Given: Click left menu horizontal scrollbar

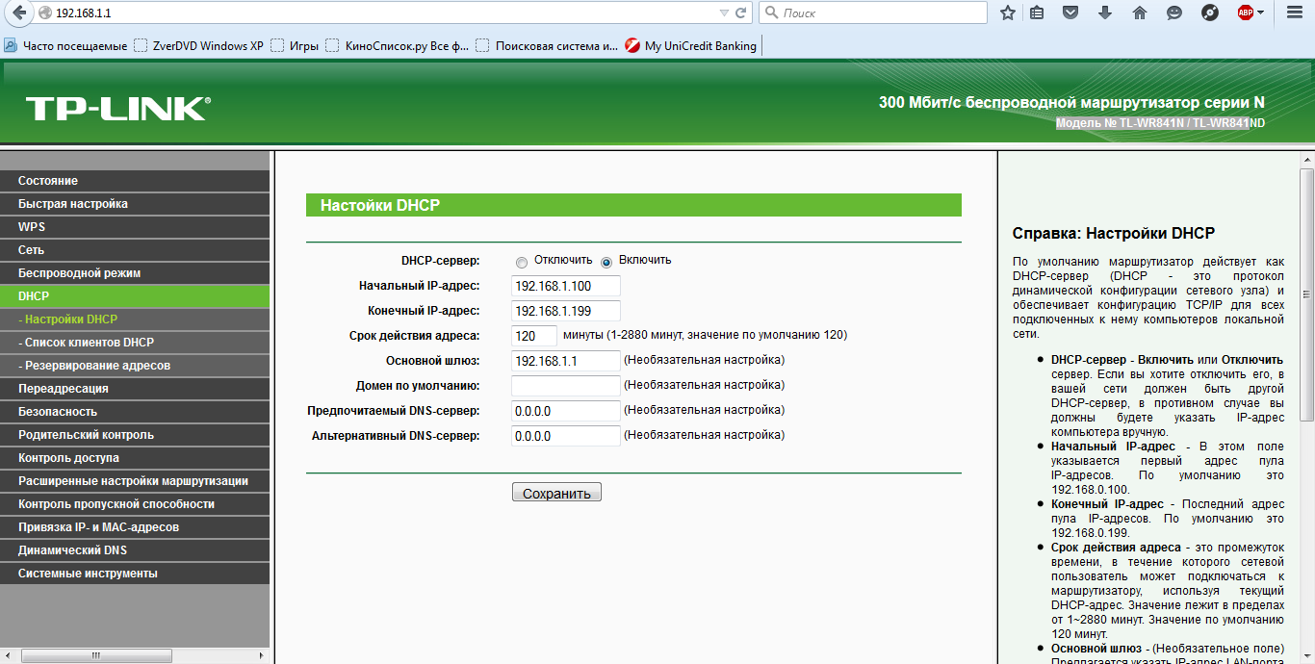Looking at the screenshot, I should (x=96, y=655).
